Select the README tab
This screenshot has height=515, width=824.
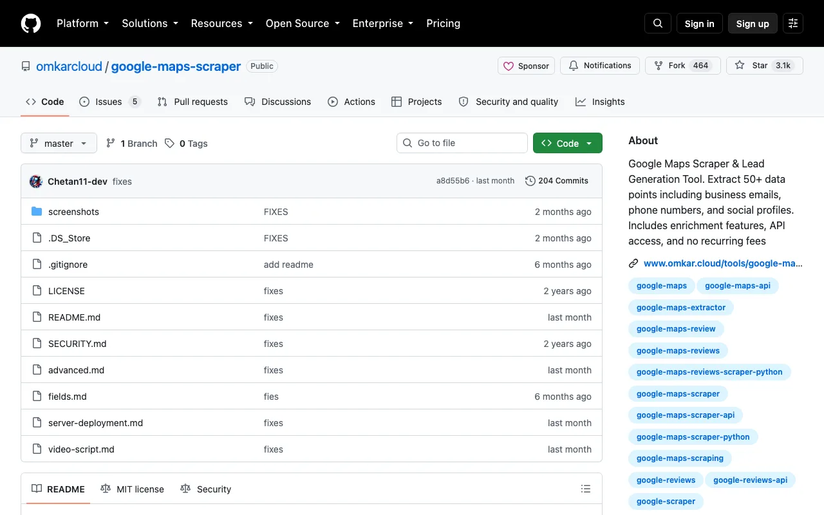pyautogui.click(x=59, y=489)
